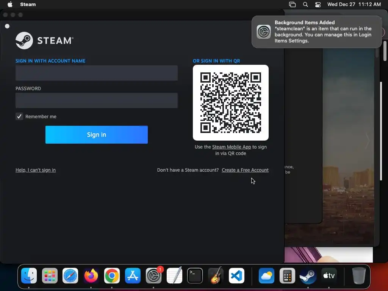Open the Steam menu in menu bar
Screen dimensions: 388x291
28,5
